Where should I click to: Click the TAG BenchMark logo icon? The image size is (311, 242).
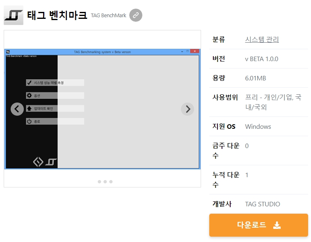click(x=14, y=15)
